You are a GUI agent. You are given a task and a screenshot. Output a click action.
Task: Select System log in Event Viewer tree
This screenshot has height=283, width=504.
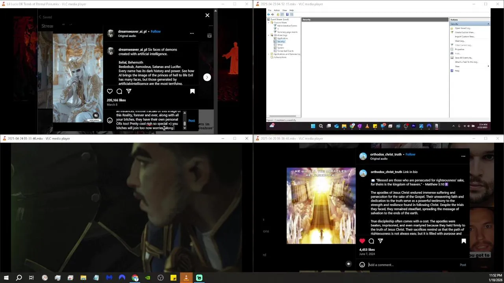[x=281, y=48]
